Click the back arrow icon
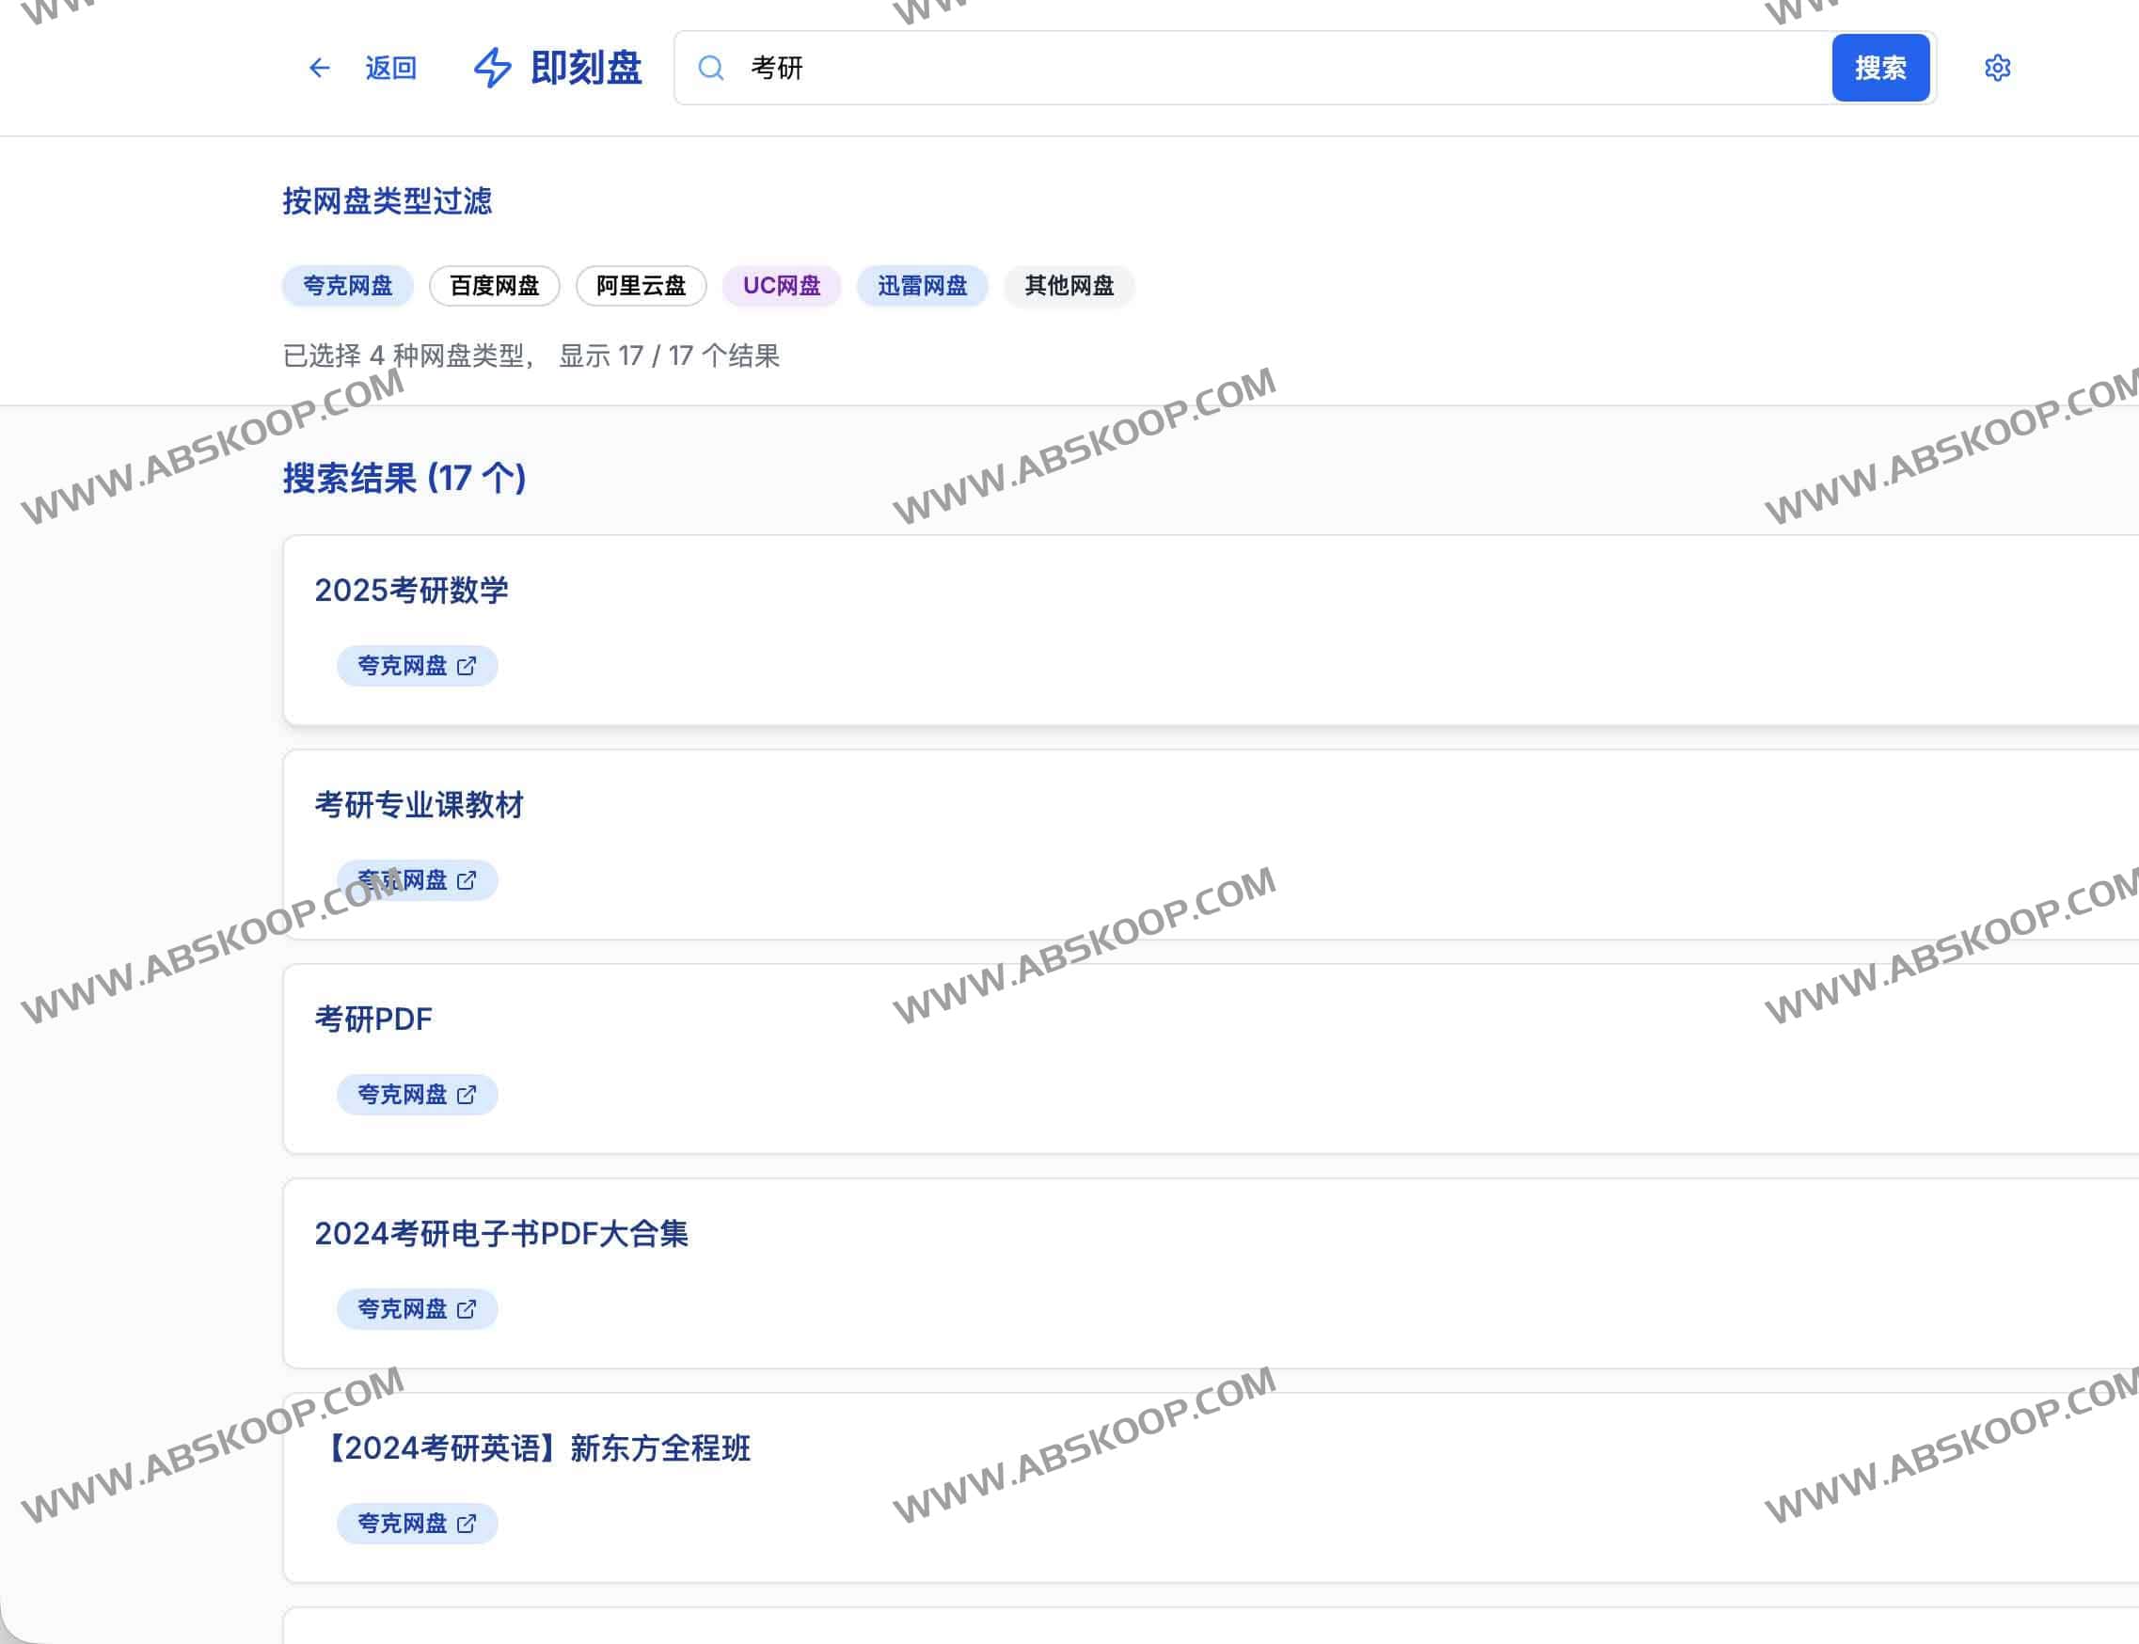This screenshot has height=1644, width=2139. point(319,68)
